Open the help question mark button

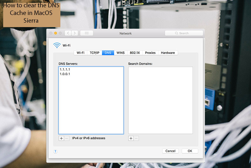click(55, 151)
